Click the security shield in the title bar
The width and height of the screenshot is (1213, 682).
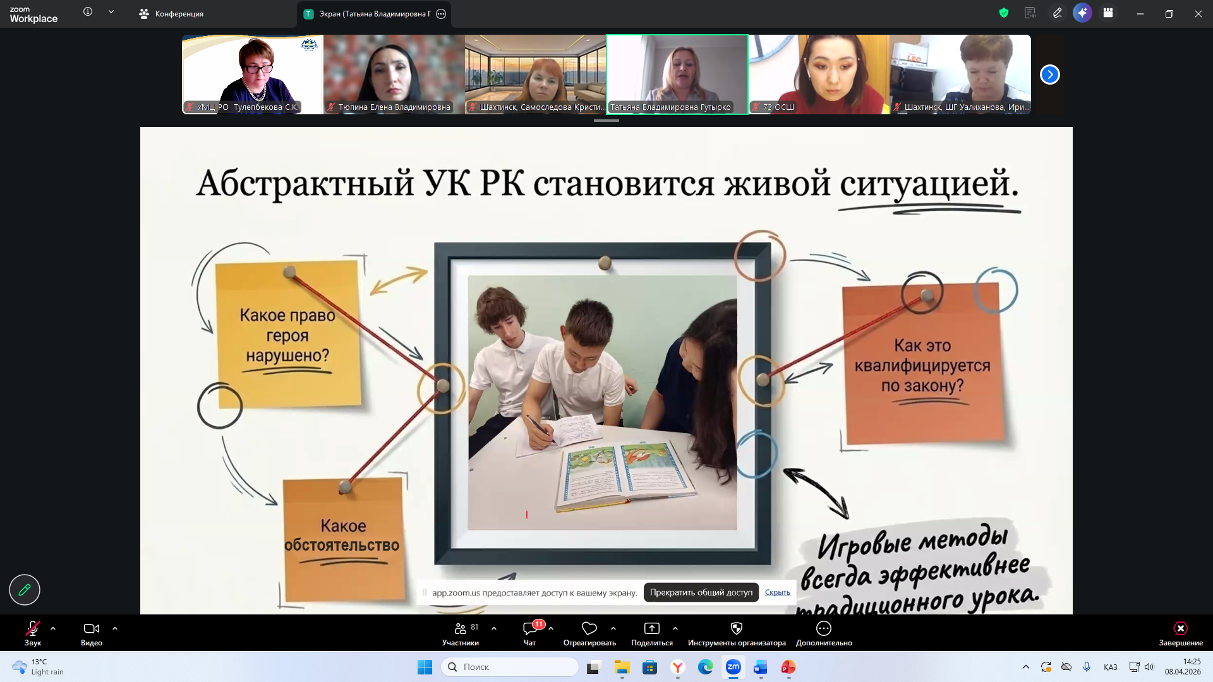(1003, 13)
